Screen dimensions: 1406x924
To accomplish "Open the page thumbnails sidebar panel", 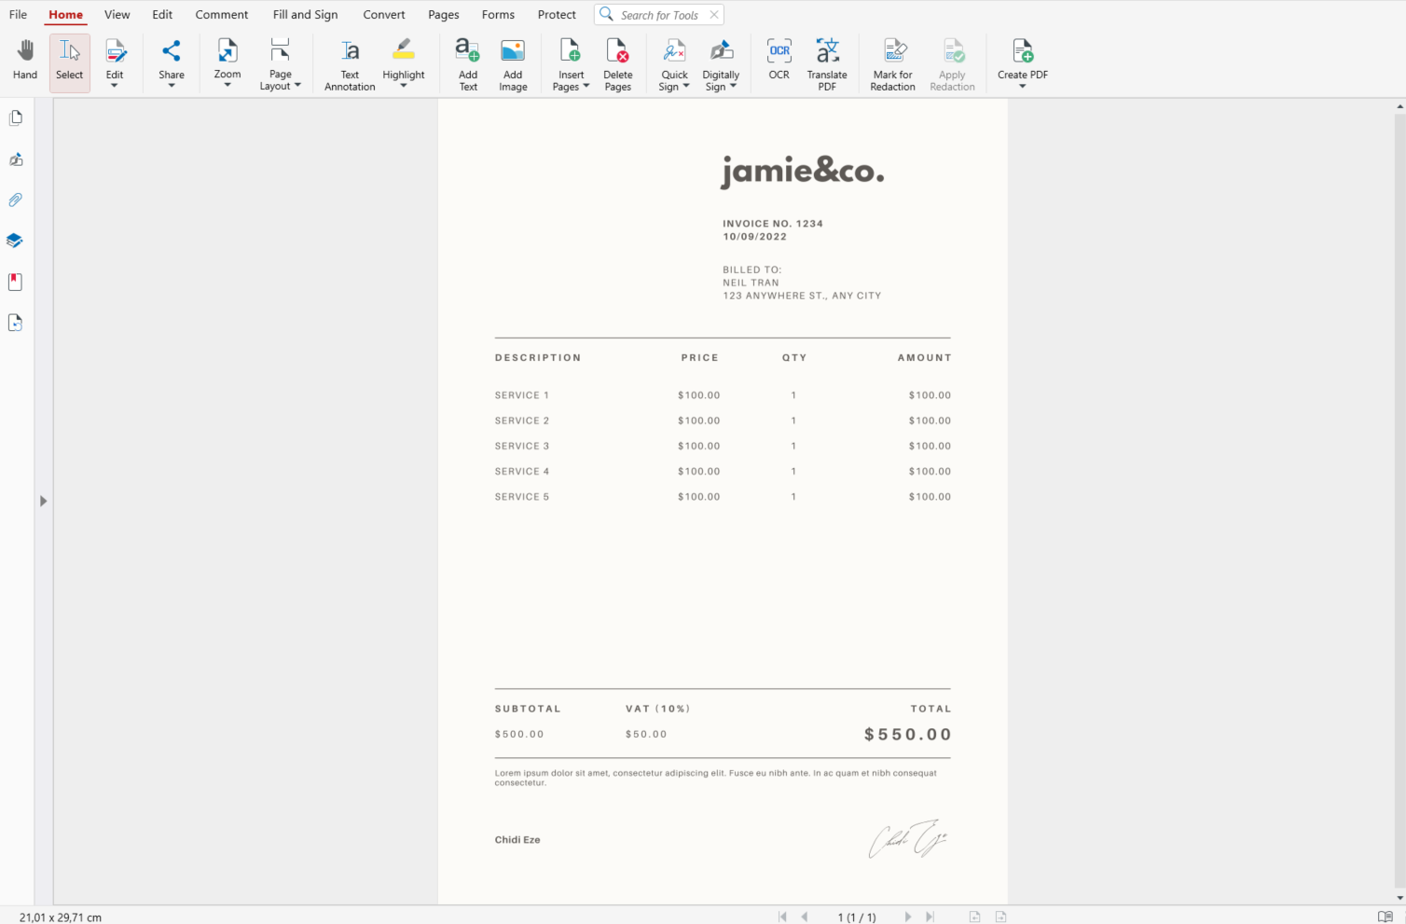I will click(16, 118).
